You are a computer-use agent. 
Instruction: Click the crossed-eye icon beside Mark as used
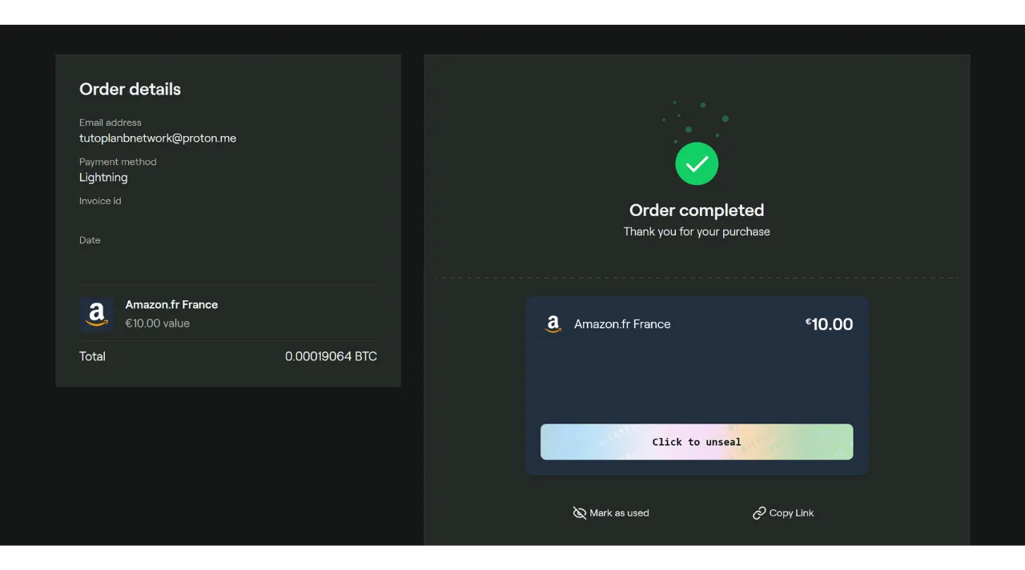580,512
